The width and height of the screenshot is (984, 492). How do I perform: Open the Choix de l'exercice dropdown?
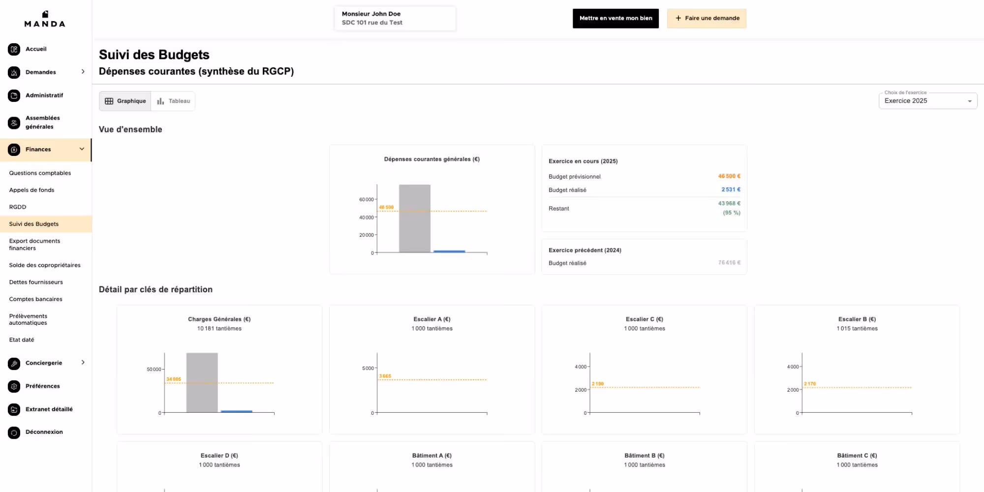pyautogui.click(x=928, y=101)
